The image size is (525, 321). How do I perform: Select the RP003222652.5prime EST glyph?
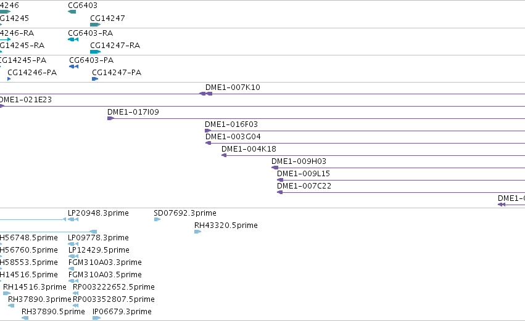pyautogui.click(x=75, y=293)
